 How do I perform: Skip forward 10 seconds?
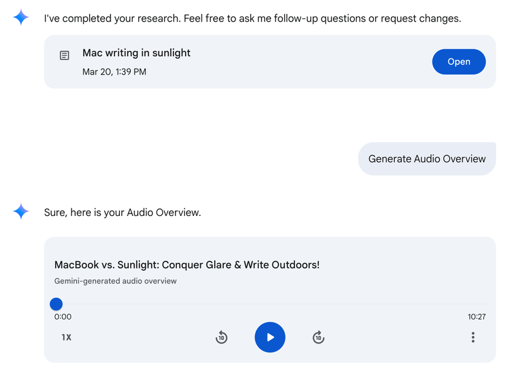click(318, 337)
